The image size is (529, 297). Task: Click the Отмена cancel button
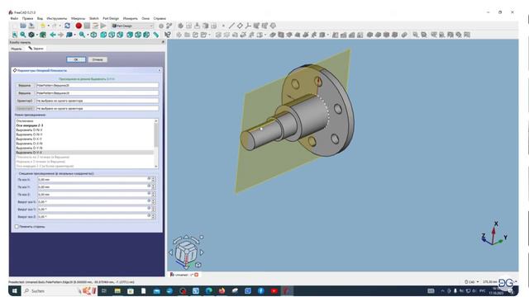(98, 59)
